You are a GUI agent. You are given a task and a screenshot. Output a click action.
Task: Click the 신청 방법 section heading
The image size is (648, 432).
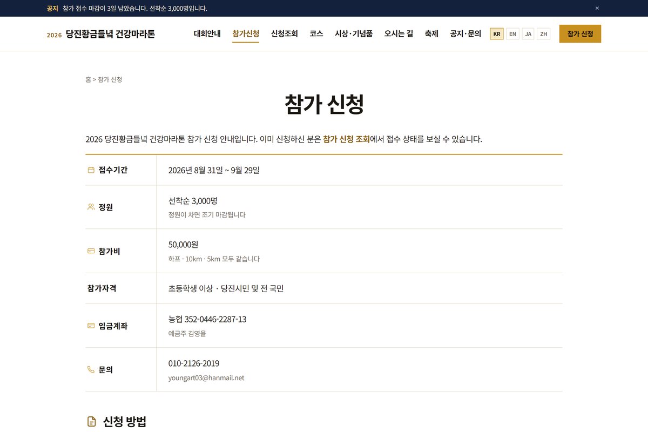(124, 422)
